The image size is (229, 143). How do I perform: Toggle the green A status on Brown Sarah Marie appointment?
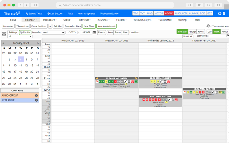[103, 81]
